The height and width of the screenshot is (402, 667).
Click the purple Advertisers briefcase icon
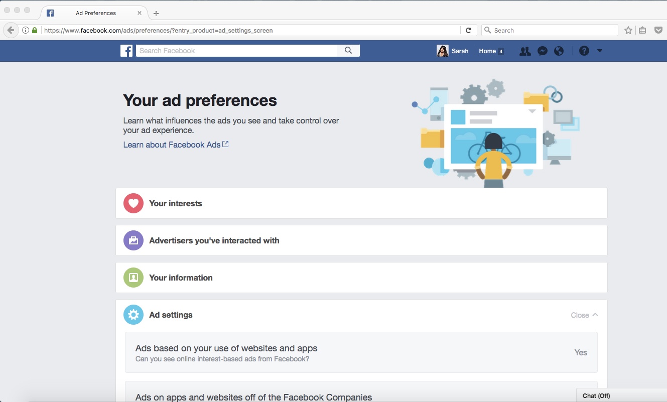pos(134,240)
